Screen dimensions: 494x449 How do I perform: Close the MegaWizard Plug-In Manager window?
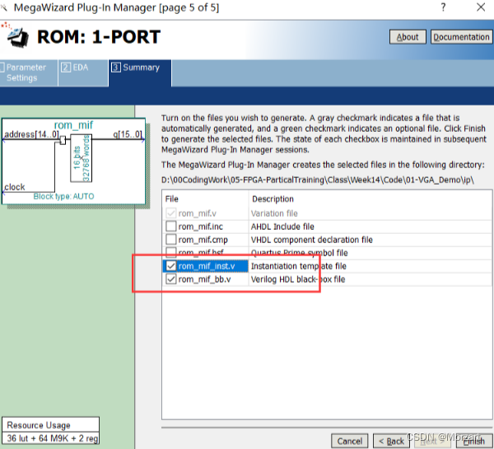(481, 7)
